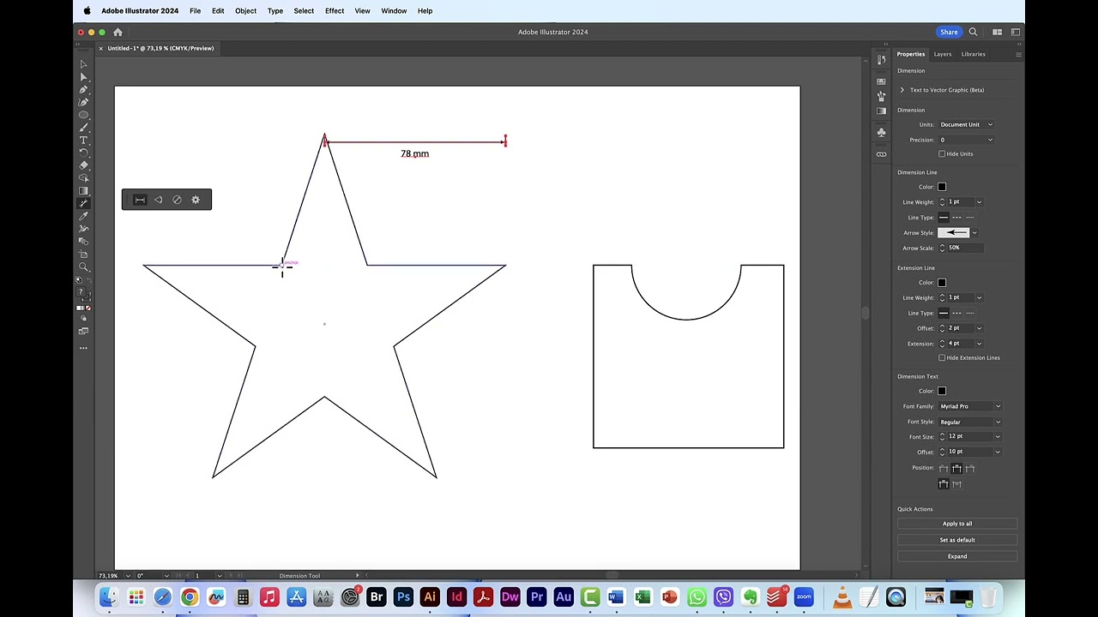Check the Hide Extension Lines option
Image resolution: width=1098 pixels, height=617 pixels.
point(942,357)
